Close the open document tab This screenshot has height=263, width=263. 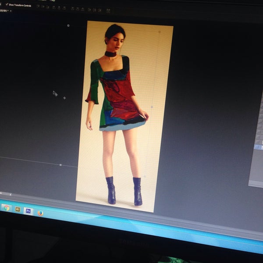(x=11, y=11)
